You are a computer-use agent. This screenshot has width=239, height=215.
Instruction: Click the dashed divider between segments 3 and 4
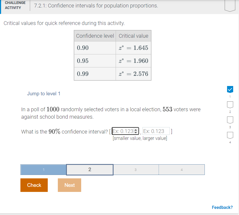(159, 170)
